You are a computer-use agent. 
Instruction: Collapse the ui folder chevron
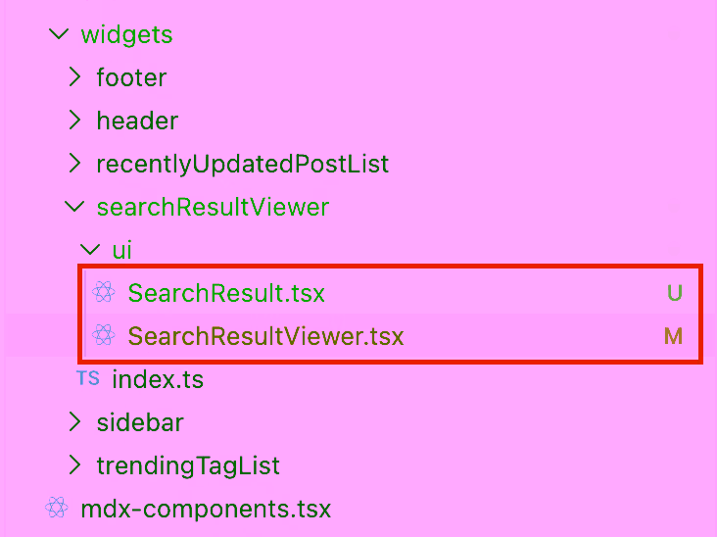89,250
